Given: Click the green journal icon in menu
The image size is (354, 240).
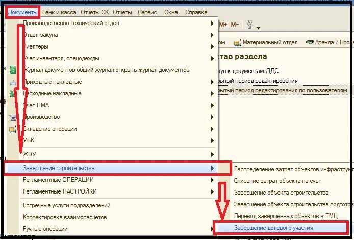Looking at the screenshot, I should pos(13,70).
